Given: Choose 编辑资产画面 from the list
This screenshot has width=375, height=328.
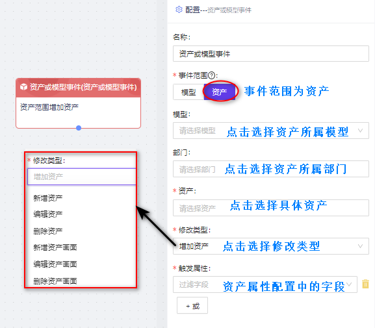Looking at the screenshot, I should [x=55, y=264].
